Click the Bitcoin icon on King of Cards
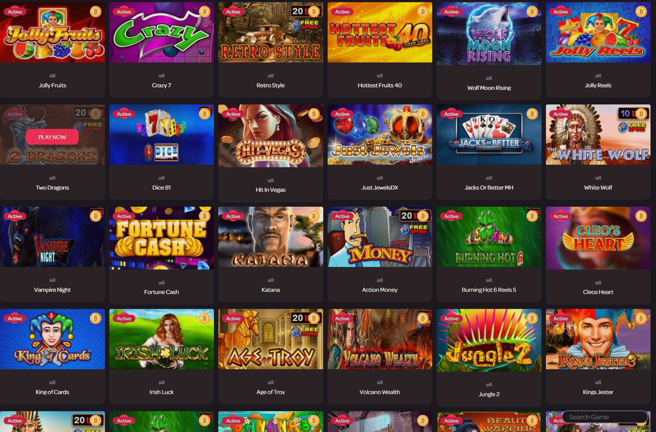 (95, 318)
